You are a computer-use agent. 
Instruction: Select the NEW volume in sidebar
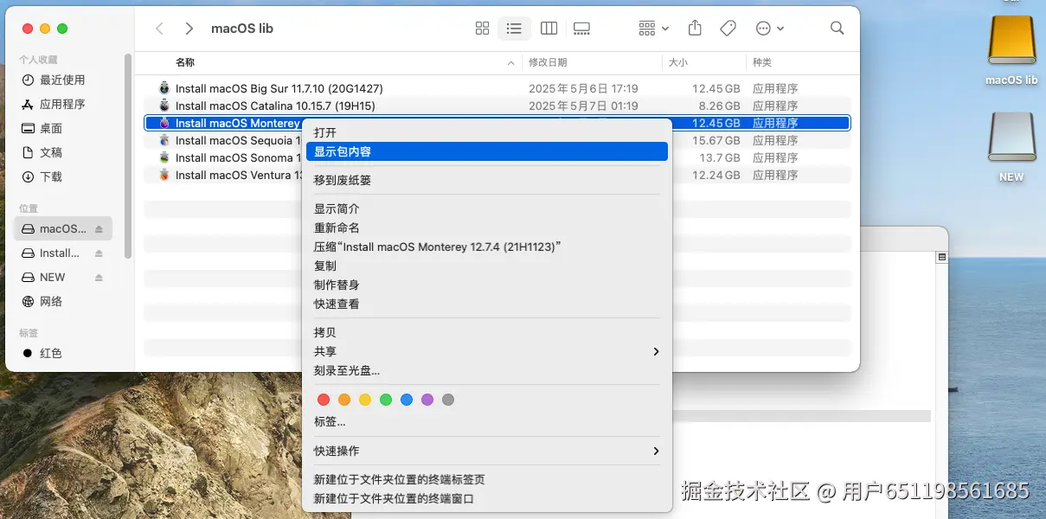(52, 278)
